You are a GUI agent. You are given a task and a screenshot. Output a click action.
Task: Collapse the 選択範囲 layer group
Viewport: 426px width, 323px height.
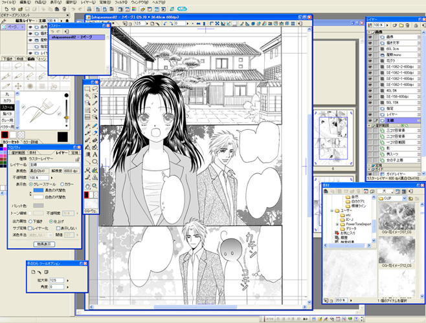(369, 126)
